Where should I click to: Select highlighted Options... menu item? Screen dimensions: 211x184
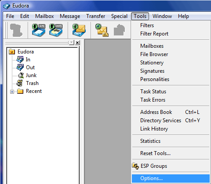171,178
